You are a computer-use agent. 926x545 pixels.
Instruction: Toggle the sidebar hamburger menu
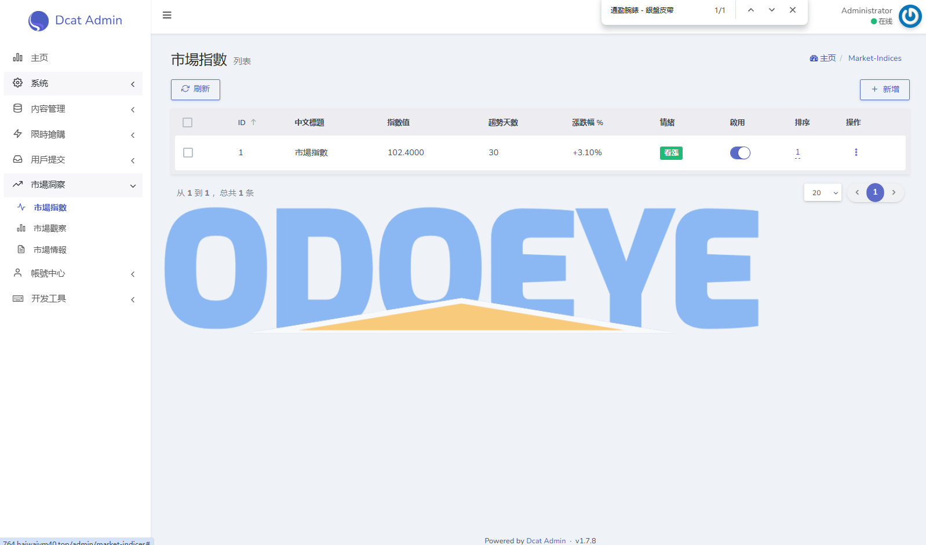point(167,15)
